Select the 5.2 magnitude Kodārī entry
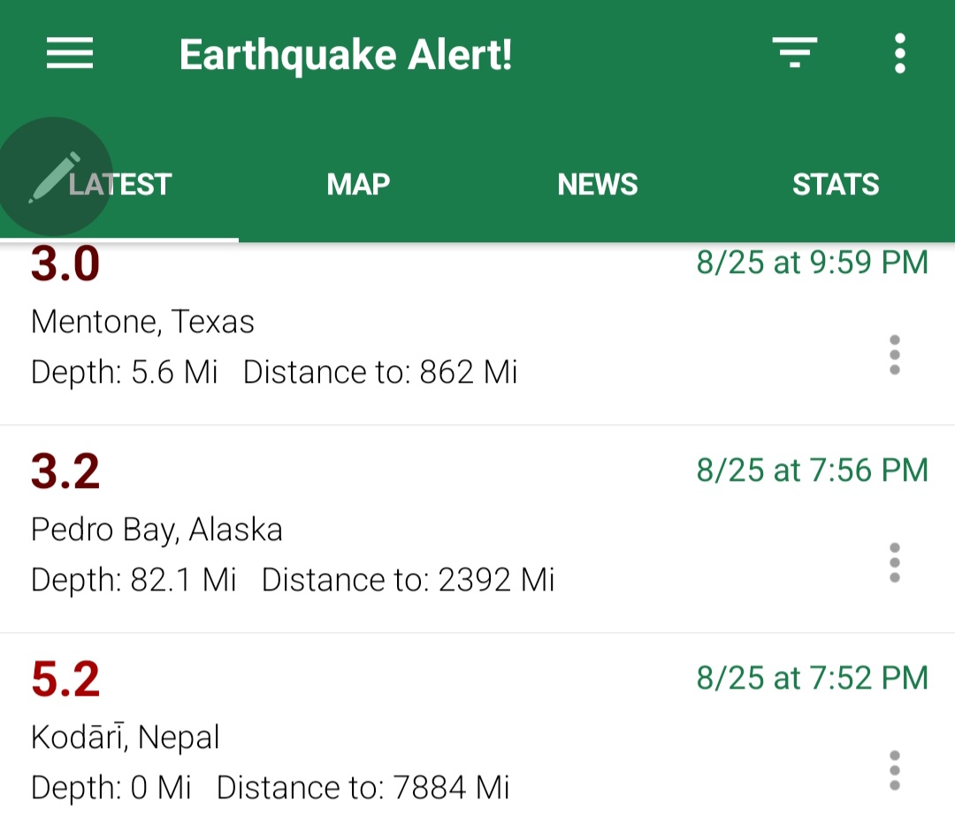The image size is (955, 839). click(x=477, y=736)
